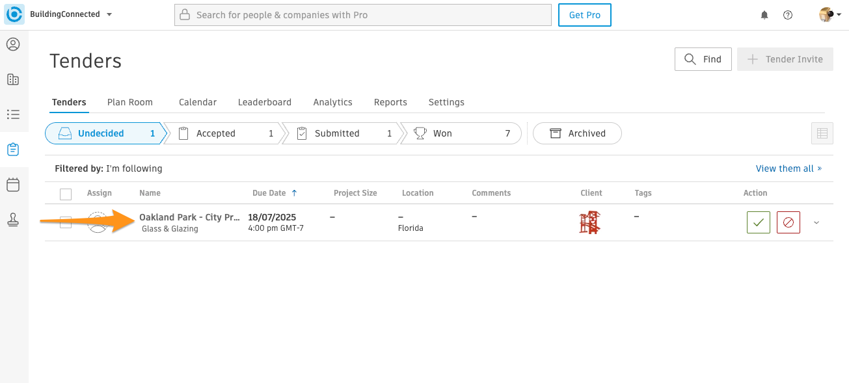Viewport: 849px width, 383px height.
Task: Open the help question mark icon
Action: 788,15
